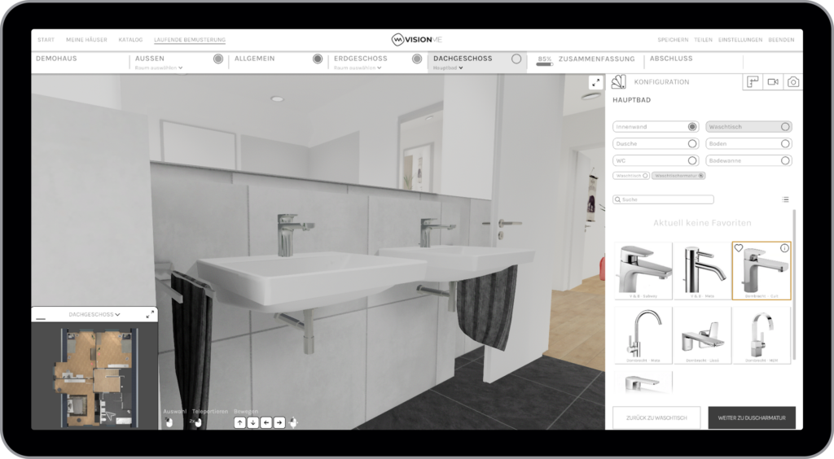Open Hauptbad room dropdown under Dachgeschoss
The width and height of the screenshot is (834, 459).
(x=448, y=68)
